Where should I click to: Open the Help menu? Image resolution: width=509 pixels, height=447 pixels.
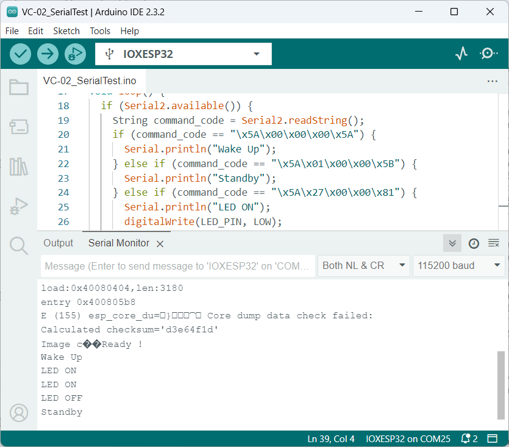129,31
